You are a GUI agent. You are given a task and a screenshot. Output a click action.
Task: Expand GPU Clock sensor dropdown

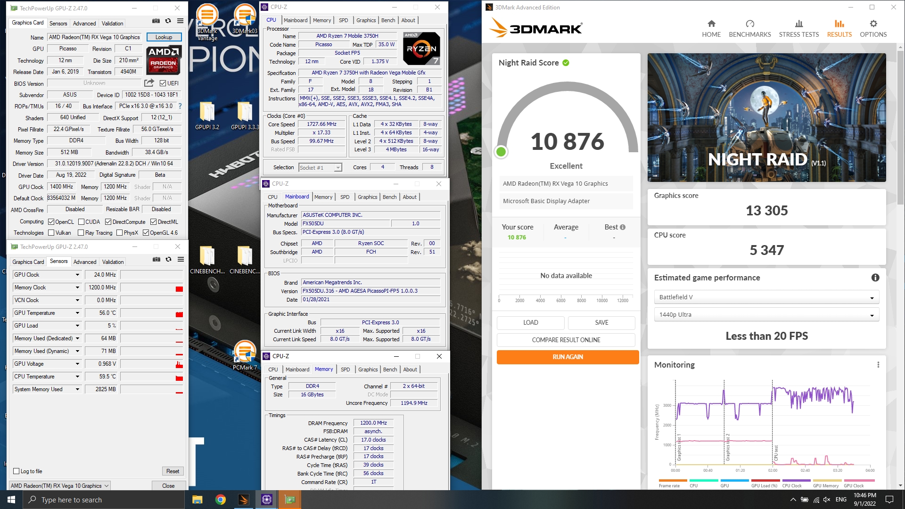pos(77,275)
